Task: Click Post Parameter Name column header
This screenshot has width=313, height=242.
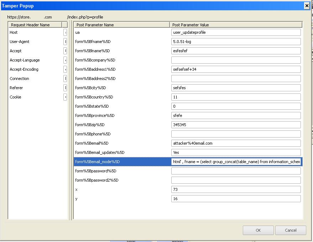Action: pyautogui.click(x=121, y=25)
